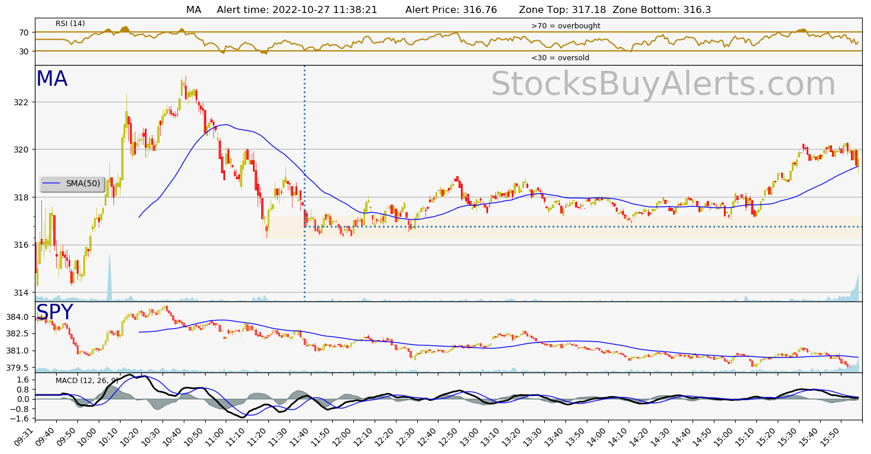Click the large SPY panel label
The height and width of the screenshot is (454, 871).
tap(54, 312)
